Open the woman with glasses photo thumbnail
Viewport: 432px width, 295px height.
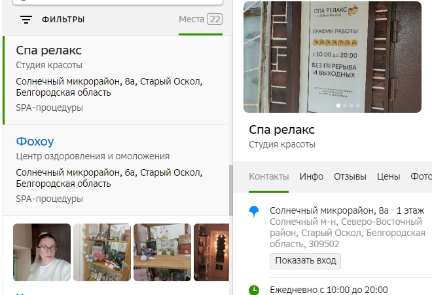point(42,252)
